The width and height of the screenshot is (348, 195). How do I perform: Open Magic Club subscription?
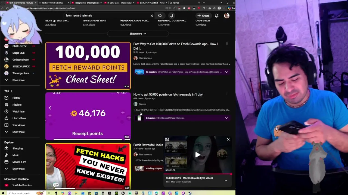18,53
